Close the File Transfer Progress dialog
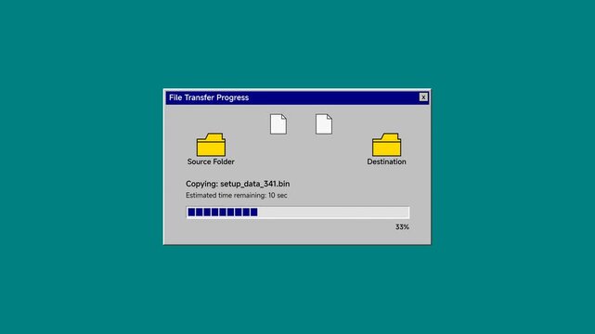 tap(423, 97)
